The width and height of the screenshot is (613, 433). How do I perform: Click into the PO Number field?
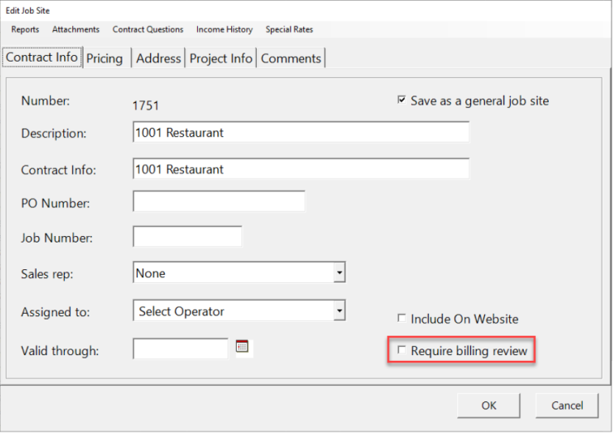click(x=219, y=201)
